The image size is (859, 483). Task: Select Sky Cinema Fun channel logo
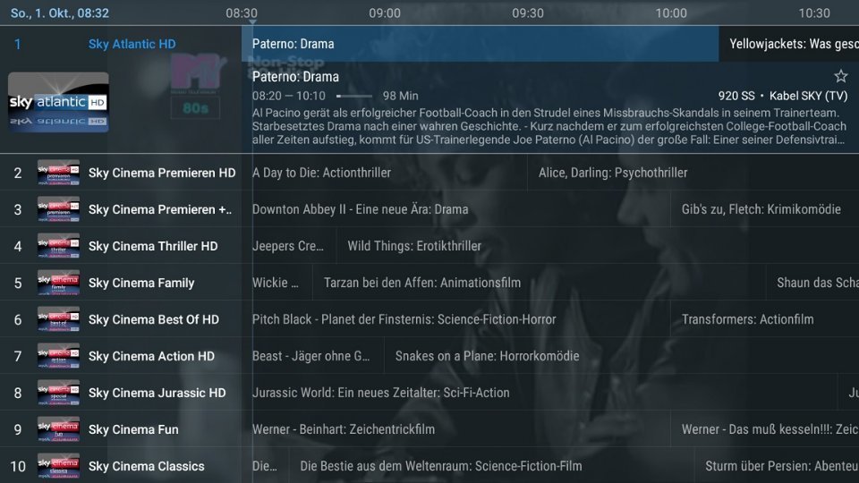point(58,429)
